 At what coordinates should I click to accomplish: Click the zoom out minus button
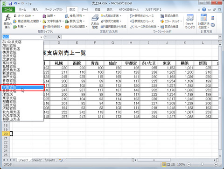click(189, 164)
